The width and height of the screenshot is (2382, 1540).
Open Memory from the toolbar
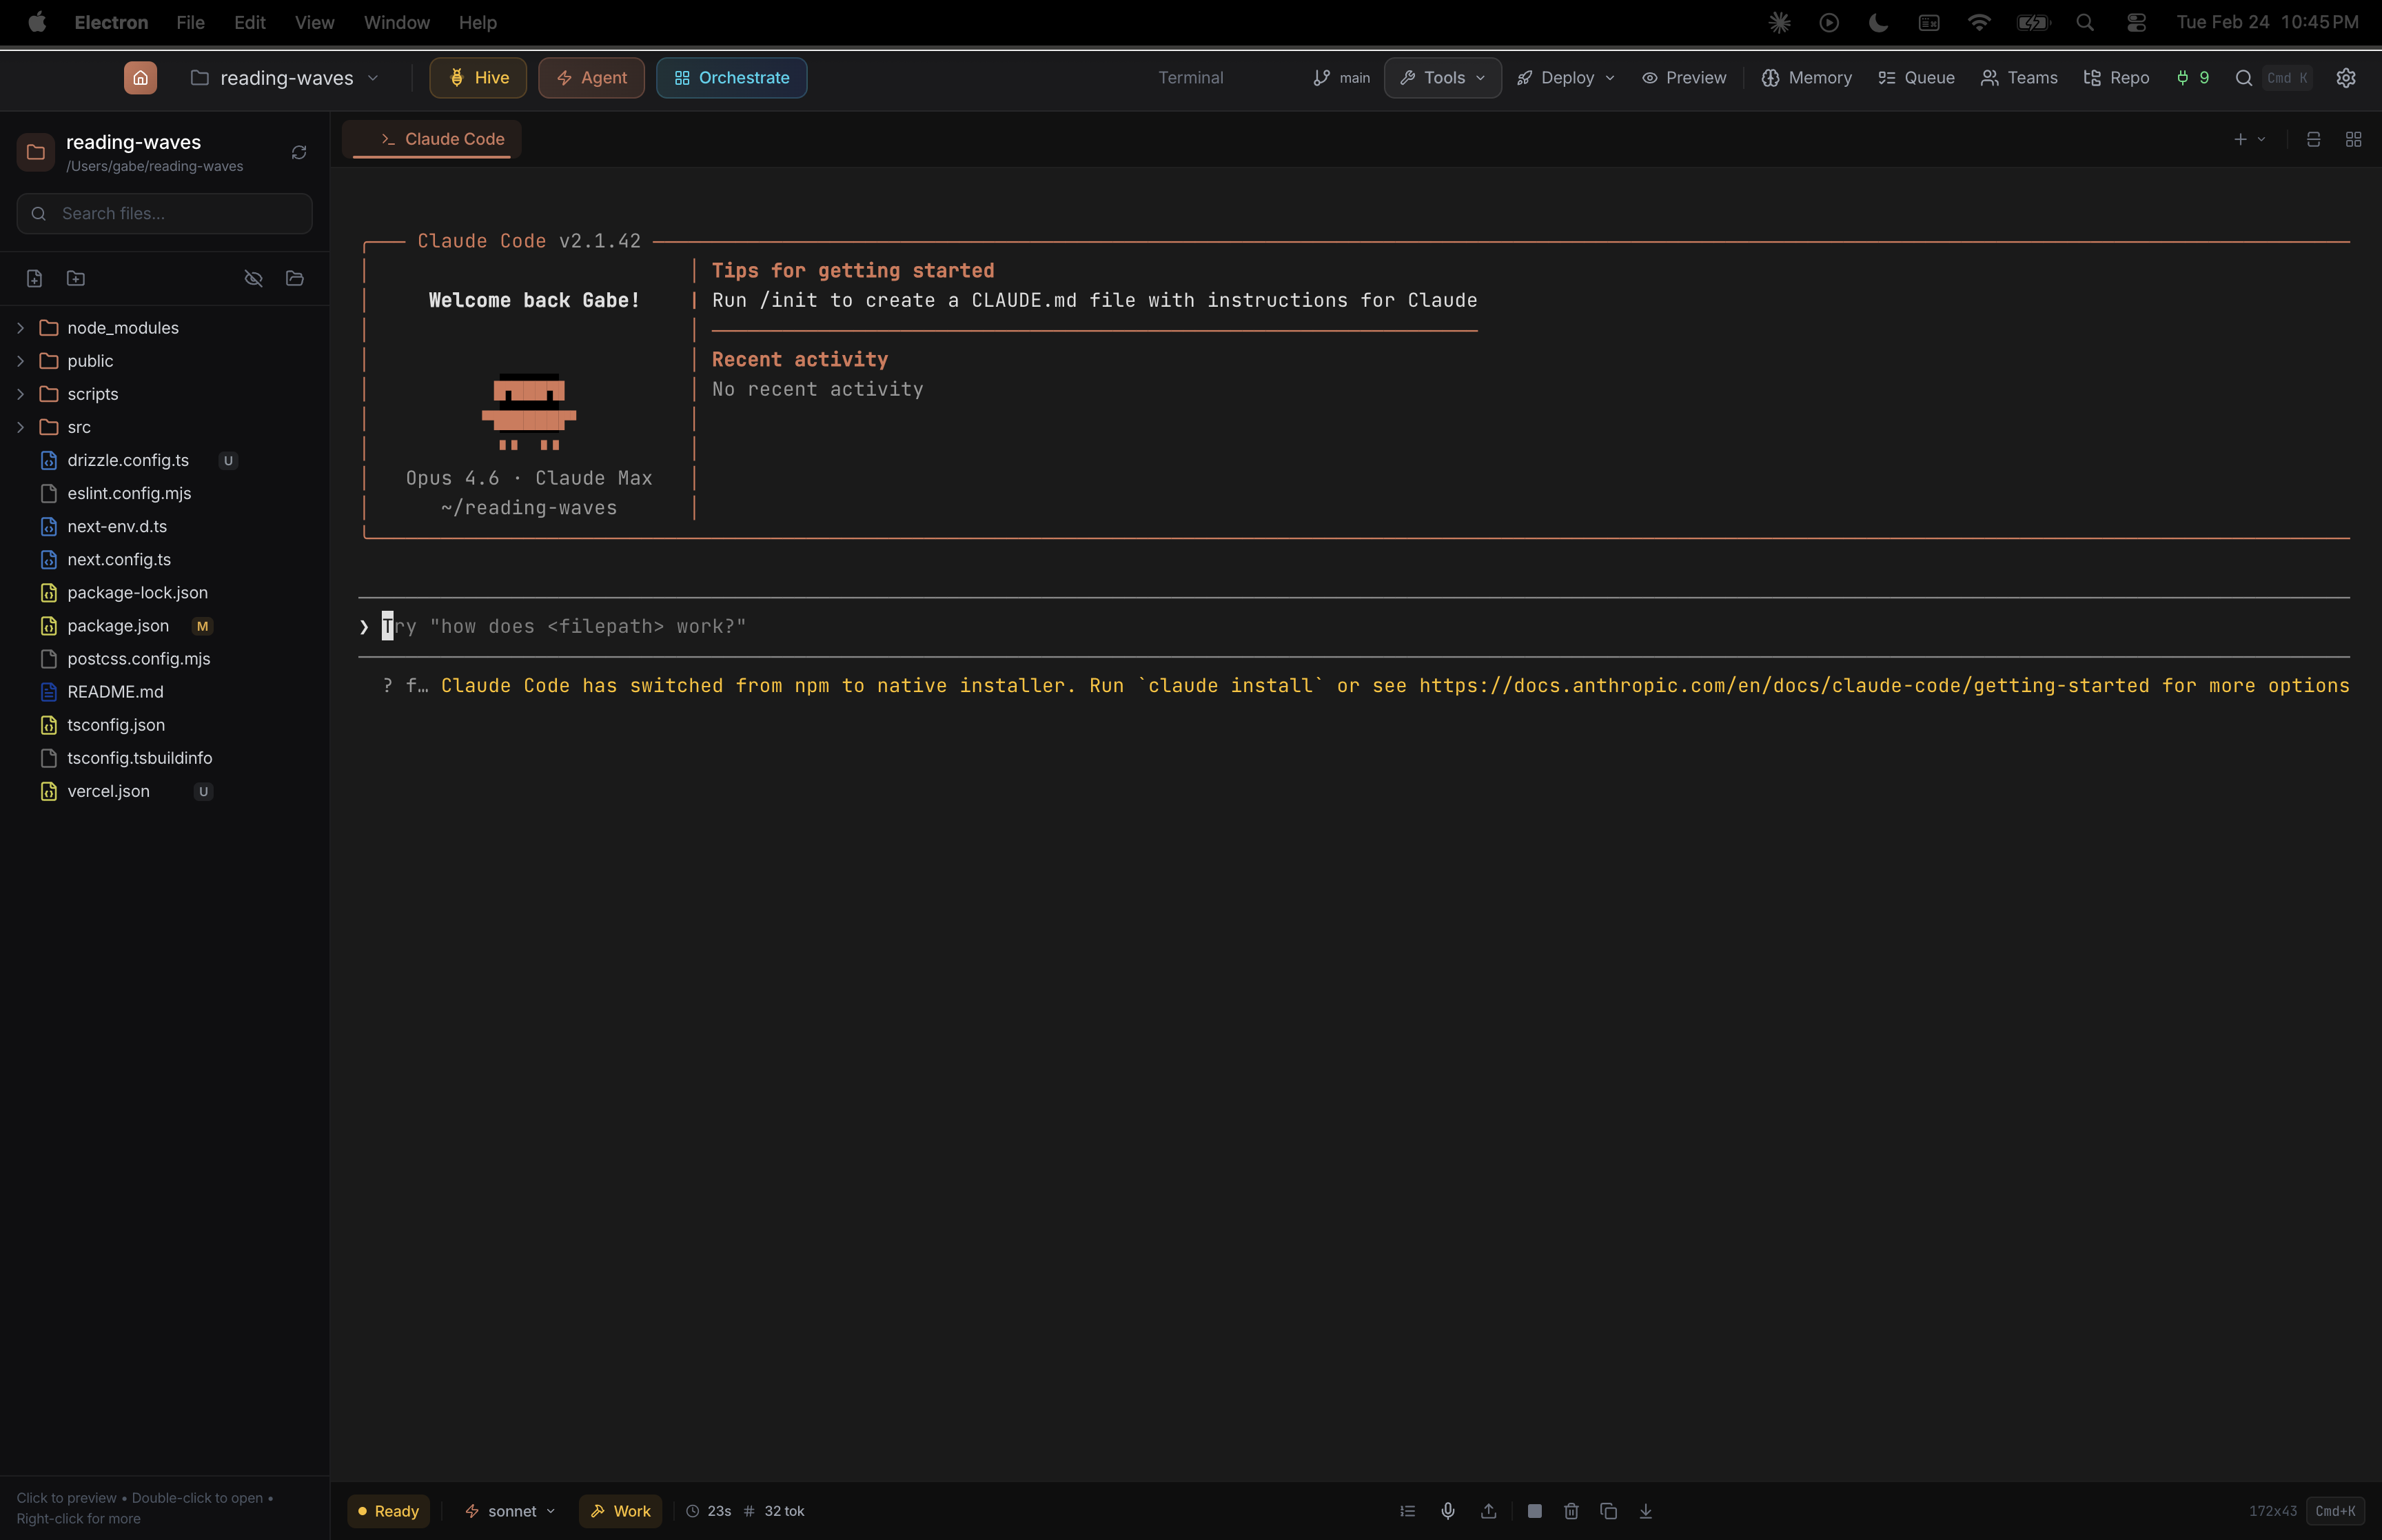[1805, 77]
